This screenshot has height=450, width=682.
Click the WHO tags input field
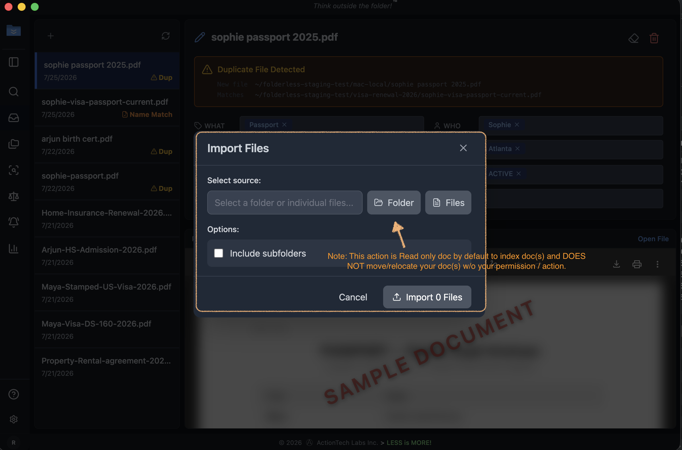tap(571, 125)
